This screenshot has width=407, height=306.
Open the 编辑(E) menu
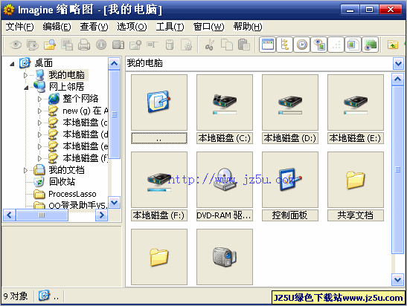click(x=57, y=27)
